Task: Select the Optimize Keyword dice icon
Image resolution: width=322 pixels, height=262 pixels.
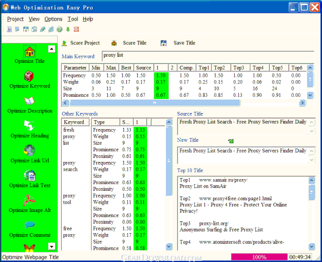Action: [29, 76]
